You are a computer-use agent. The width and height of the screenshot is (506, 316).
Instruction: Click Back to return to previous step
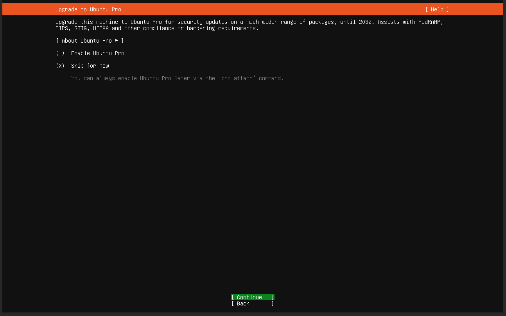tap(252, 303)
